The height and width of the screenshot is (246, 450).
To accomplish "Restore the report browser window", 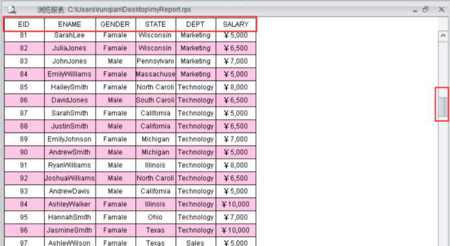I will [425, 10].
